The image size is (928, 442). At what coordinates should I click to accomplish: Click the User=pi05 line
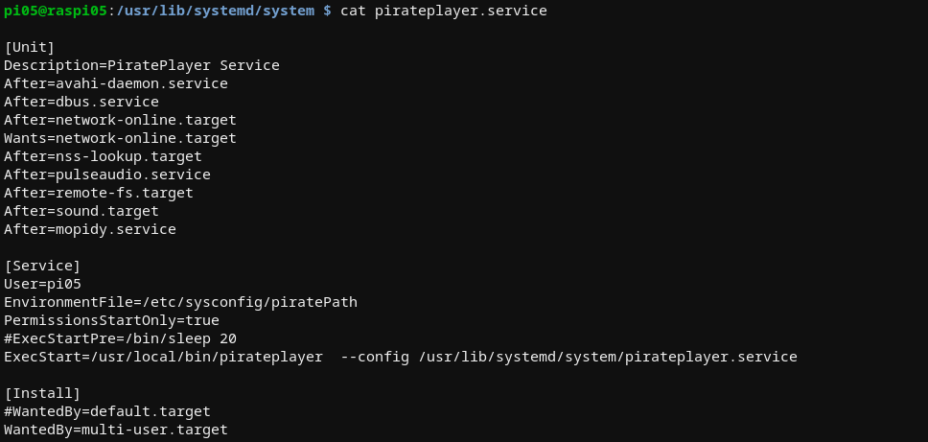click(42, 284)
